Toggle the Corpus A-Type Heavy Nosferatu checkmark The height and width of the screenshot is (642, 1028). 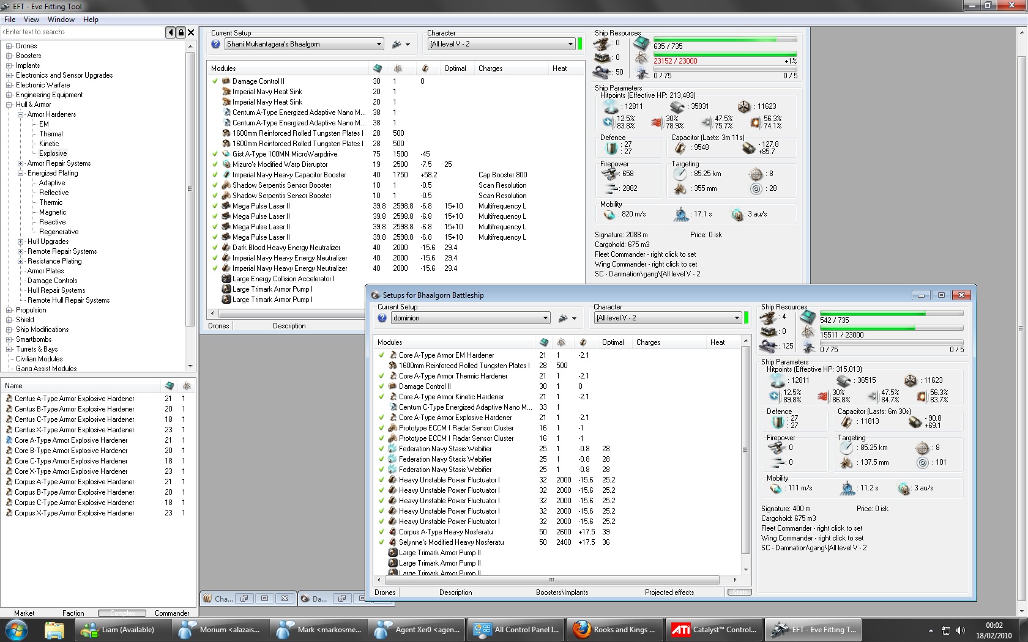pos(382,532)
